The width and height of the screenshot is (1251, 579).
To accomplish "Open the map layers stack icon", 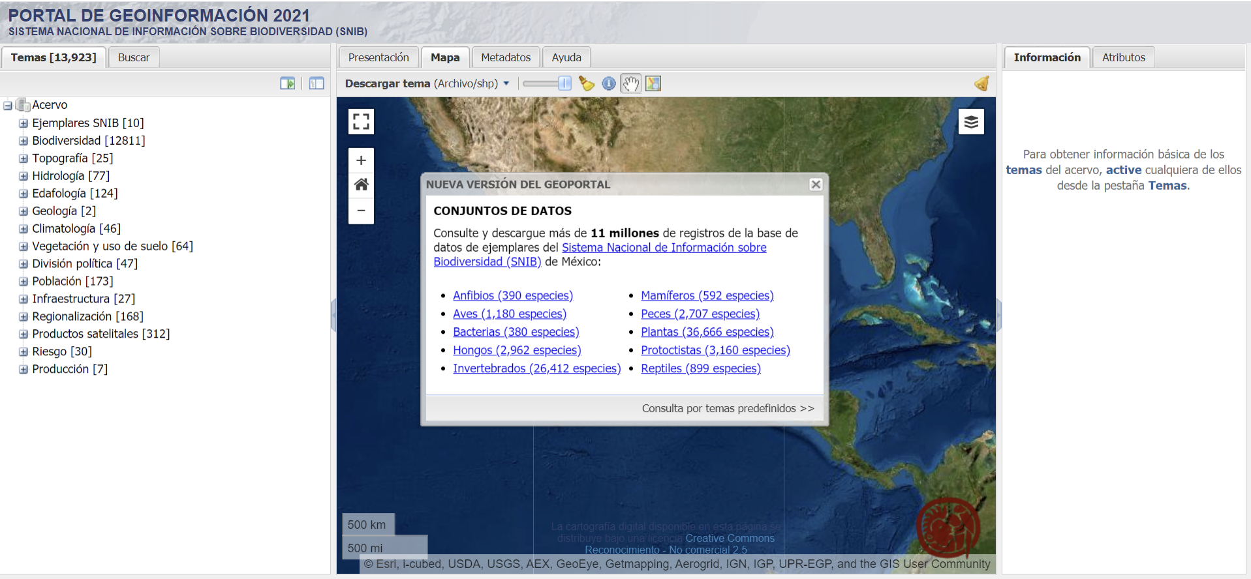I will pos(971,122).
